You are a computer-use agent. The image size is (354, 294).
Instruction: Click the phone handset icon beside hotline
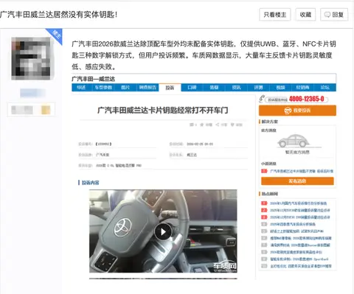click(x=262, y=99)
